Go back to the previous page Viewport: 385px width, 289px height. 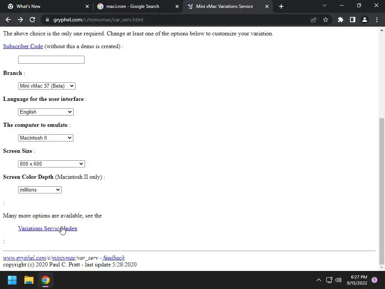(8, 20)
